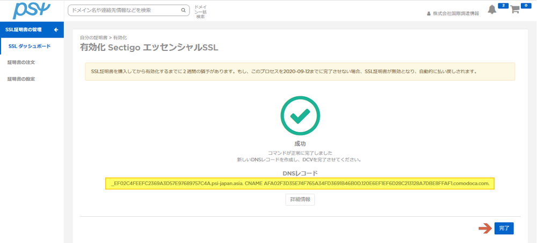
Task: Click the 有効化 breadcrumb
Action: pos(120,37)
